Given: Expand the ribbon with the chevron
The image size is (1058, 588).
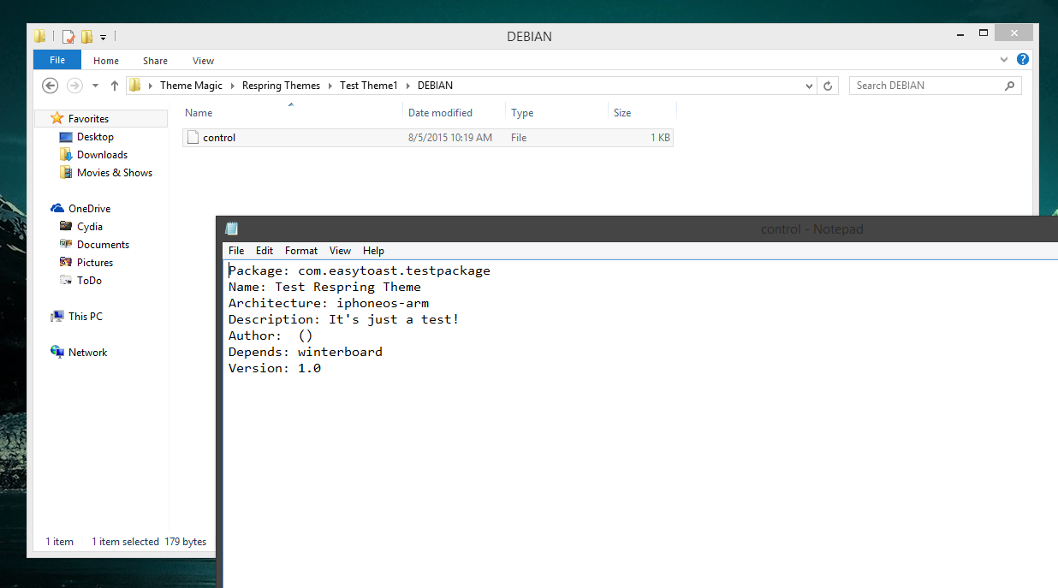Looking at the screenshot, I should pyautogui.click(x=1004, y=60).
